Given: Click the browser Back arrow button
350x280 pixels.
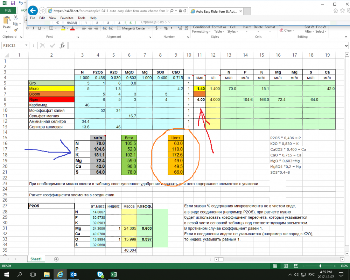Looking at the screenshot, I should tap(33, 10).
